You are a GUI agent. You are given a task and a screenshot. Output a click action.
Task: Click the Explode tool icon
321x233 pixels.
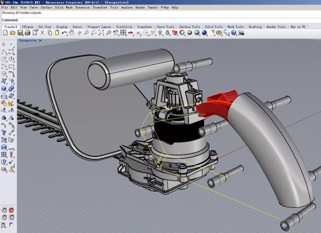coord(11,103)
